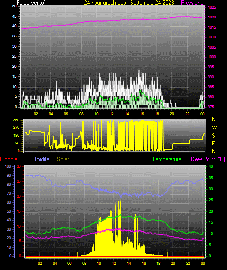
Task: Click the Solar legend label
Action: (63, 159)
